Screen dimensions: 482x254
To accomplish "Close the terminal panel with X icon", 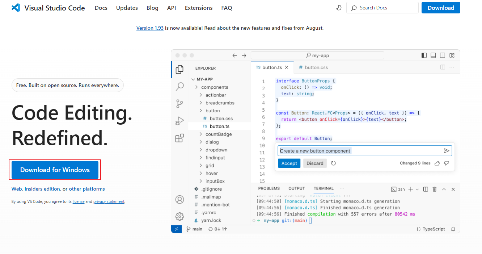I will pyautogui.click(x=453, y=189).
